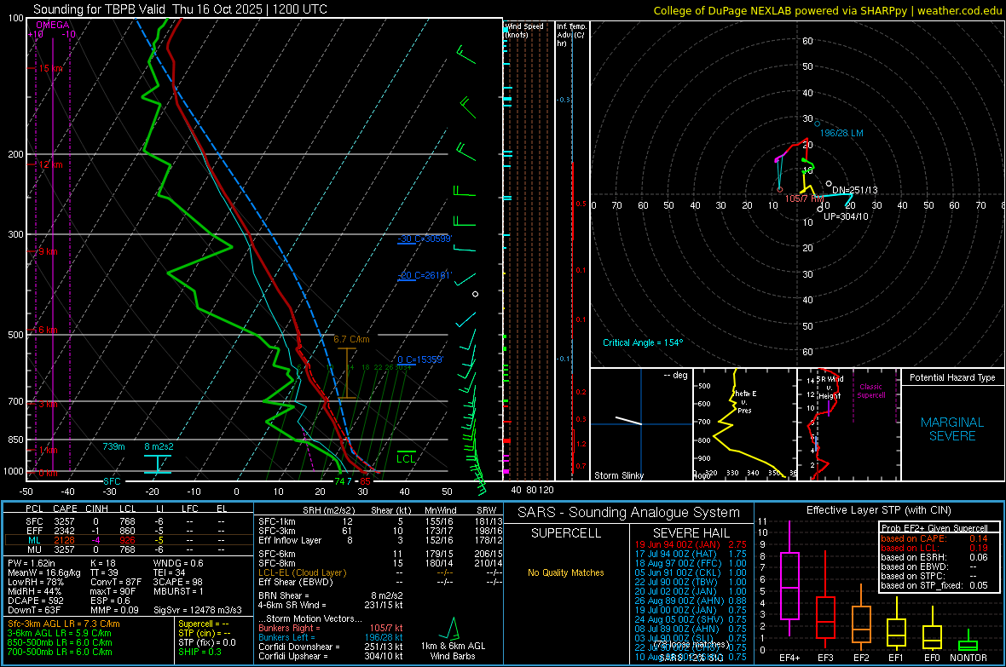Click the SigSvr = 12478 m3/s3 value

(198, 610)
